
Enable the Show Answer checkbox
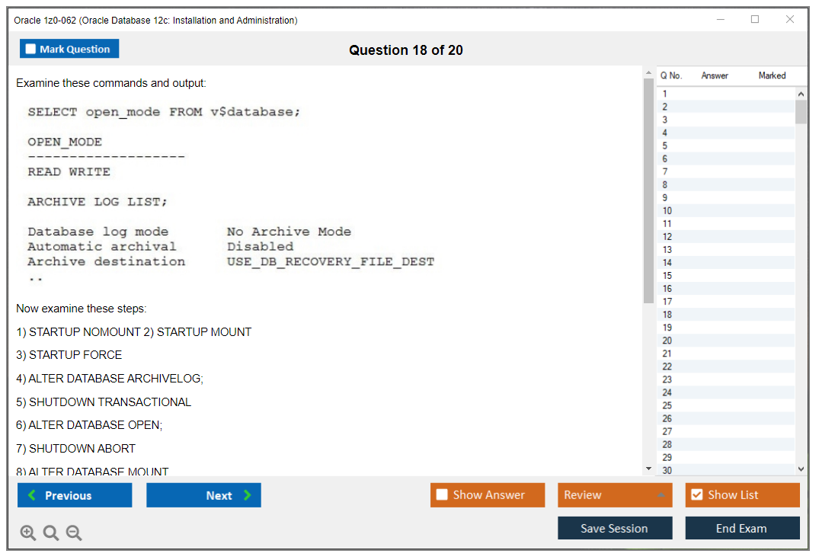point(442,495)
